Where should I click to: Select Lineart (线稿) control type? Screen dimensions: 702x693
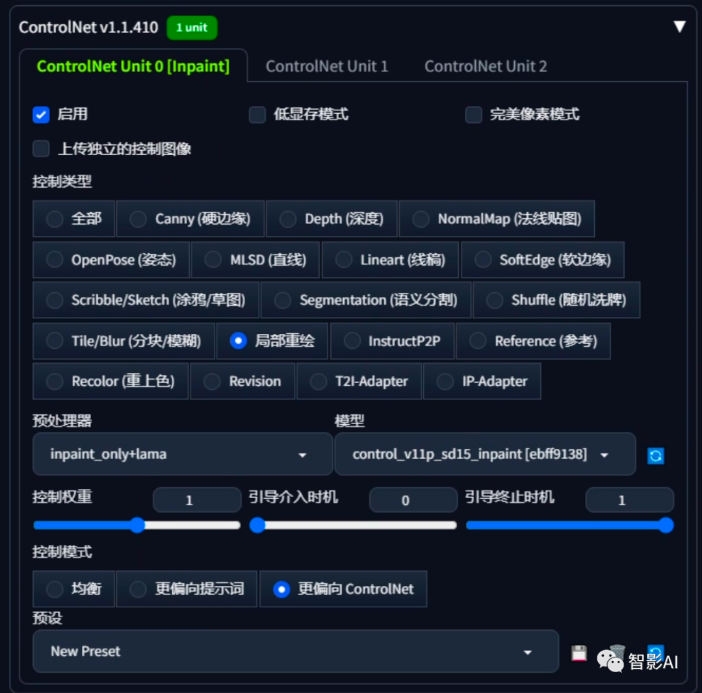(391, 260)
